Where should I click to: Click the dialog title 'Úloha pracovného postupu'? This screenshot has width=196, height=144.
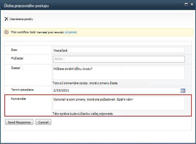click(x=26, y=6)
